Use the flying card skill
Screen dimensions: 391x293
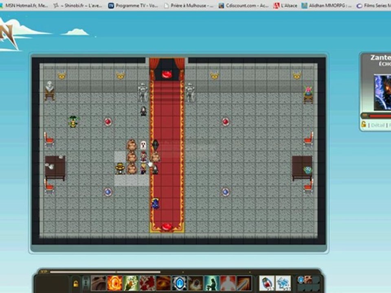(195, 283)
